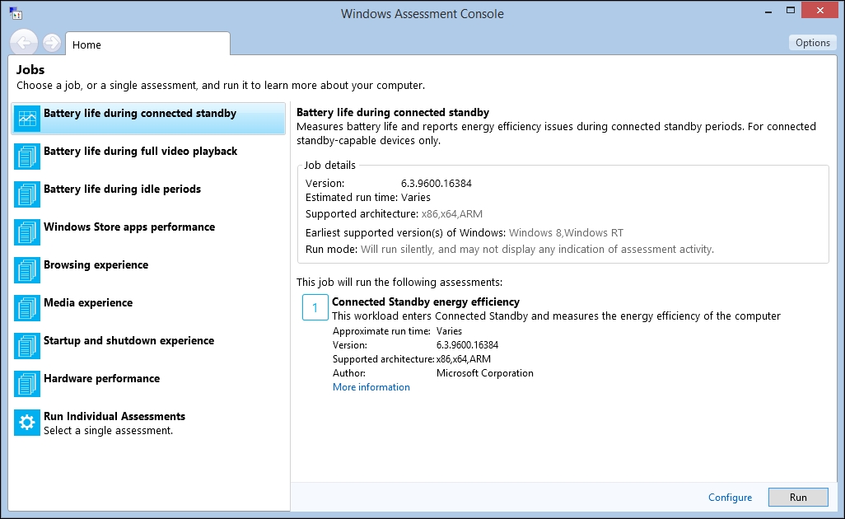
Task: Select the Battery life during connected standby job icon
Action: point(26,119)
